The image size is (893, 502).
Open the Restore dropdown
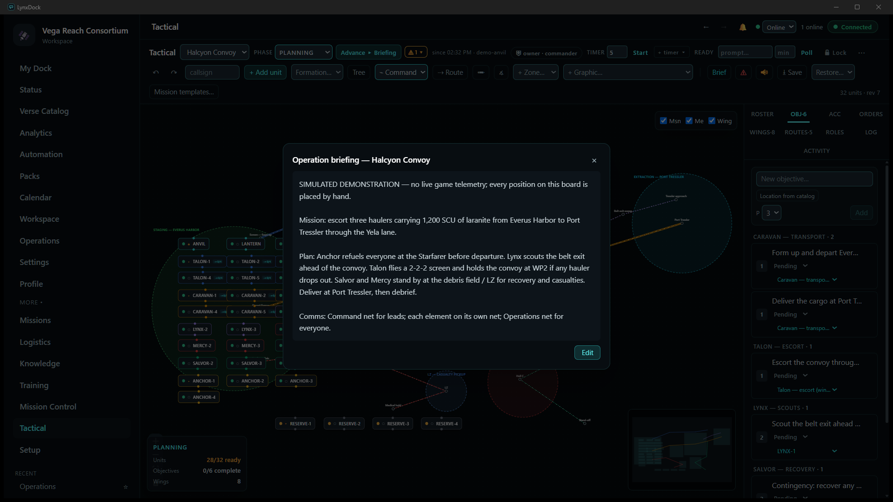[833, 73]
